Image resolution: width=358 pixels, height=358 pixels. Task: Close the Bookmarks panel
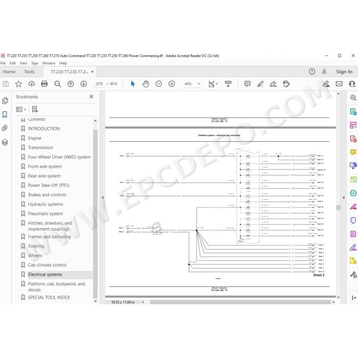click(x=92, y=97)
